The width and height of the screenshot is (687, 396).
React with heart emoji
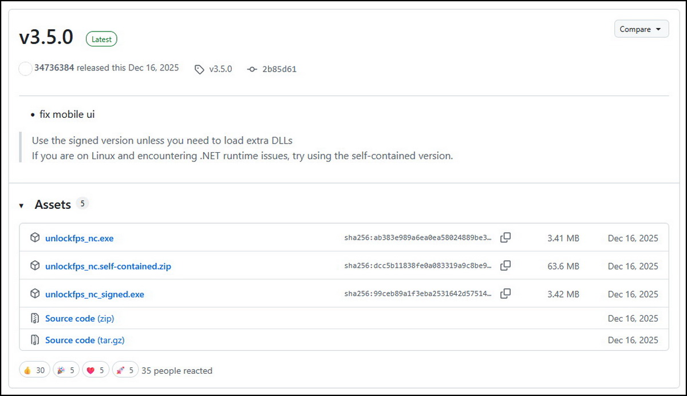coord(96,370)
